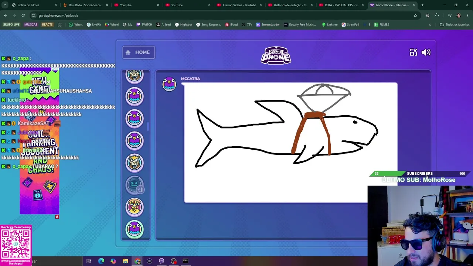Expand the GRUPO LIVE bookmark folder

[x=11, y=25]
